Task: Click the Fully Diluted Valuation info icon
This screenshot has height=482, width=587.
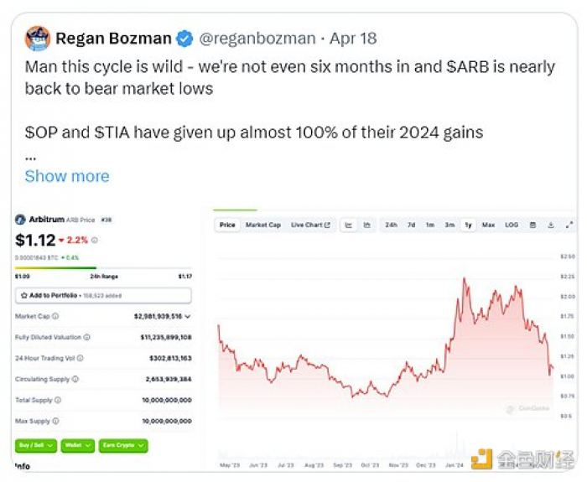Action: (87, 337)
